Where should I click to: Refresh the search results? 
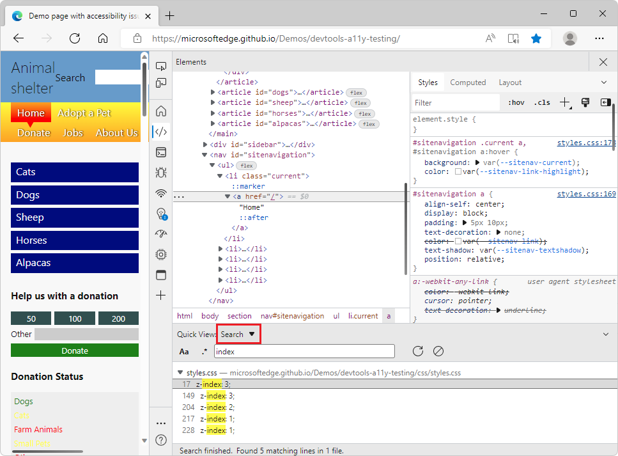tap(417, 351)
